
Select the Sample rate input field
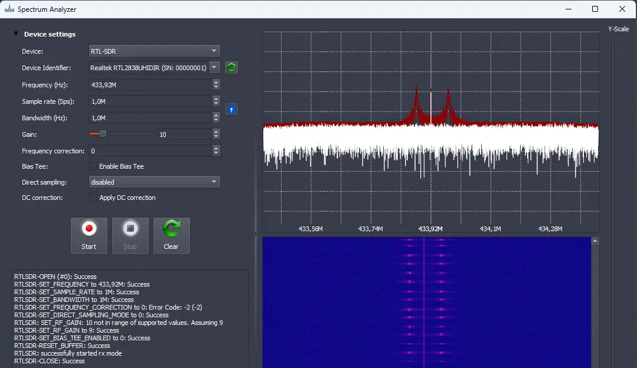(x=150, y=101)
